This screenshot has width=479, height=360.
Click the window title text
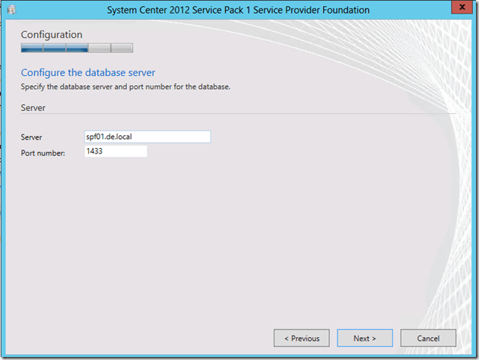pyautogui.click(x=239, y=10)
